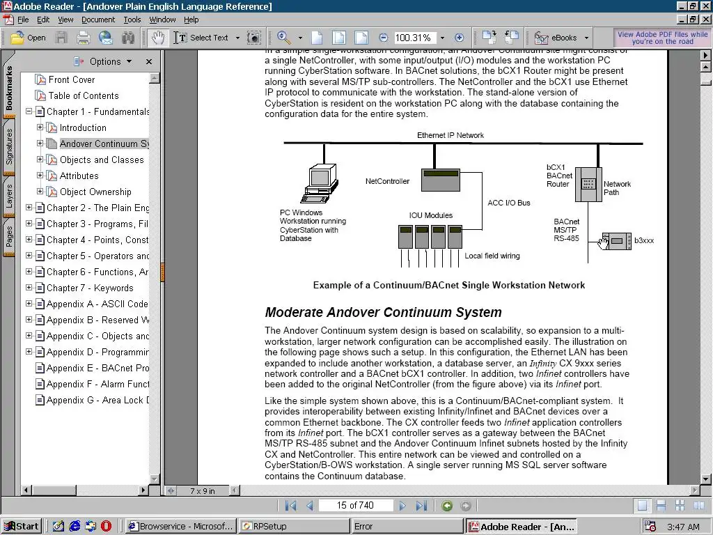Select Single Page layout icon
Viewport: 713px width, 535px height.
pyautogui.click(x=642, y=506)
